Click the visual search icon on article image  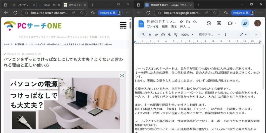[122, 76]
